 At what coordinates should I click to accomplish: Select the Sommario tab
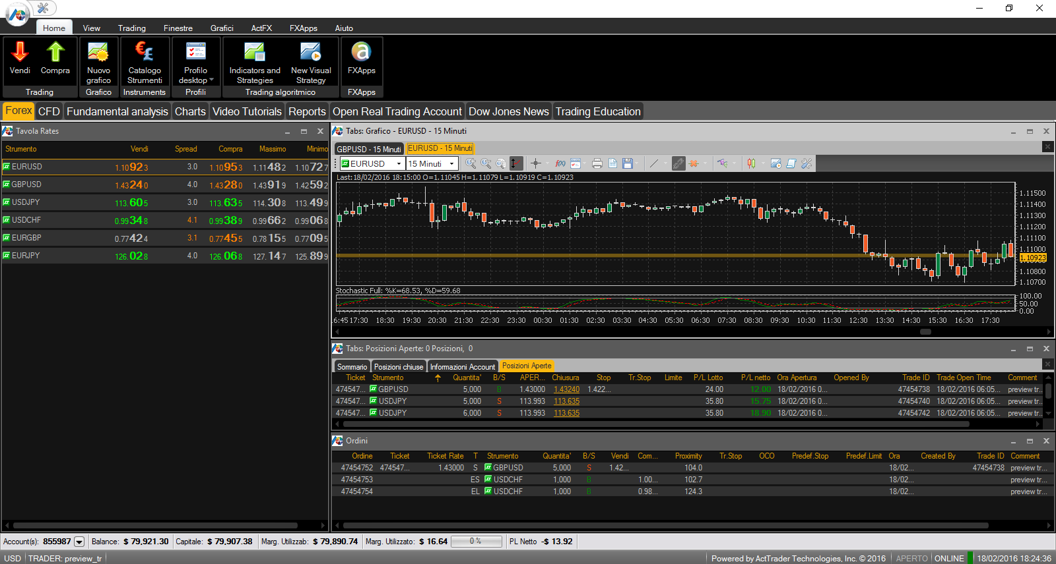[352, 366]
